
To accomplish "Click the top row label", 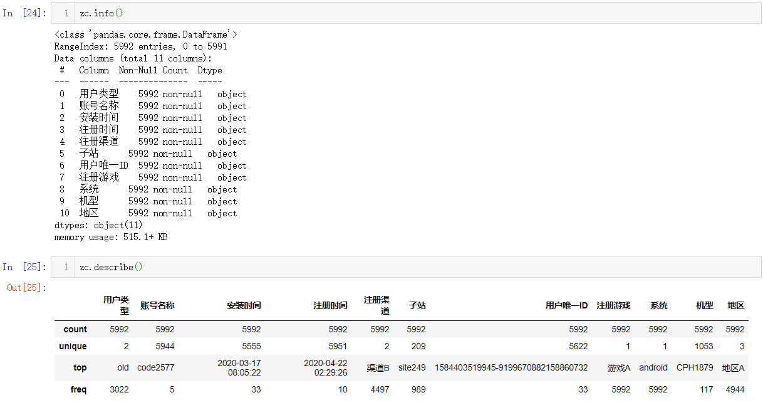I will click(80, 367).
